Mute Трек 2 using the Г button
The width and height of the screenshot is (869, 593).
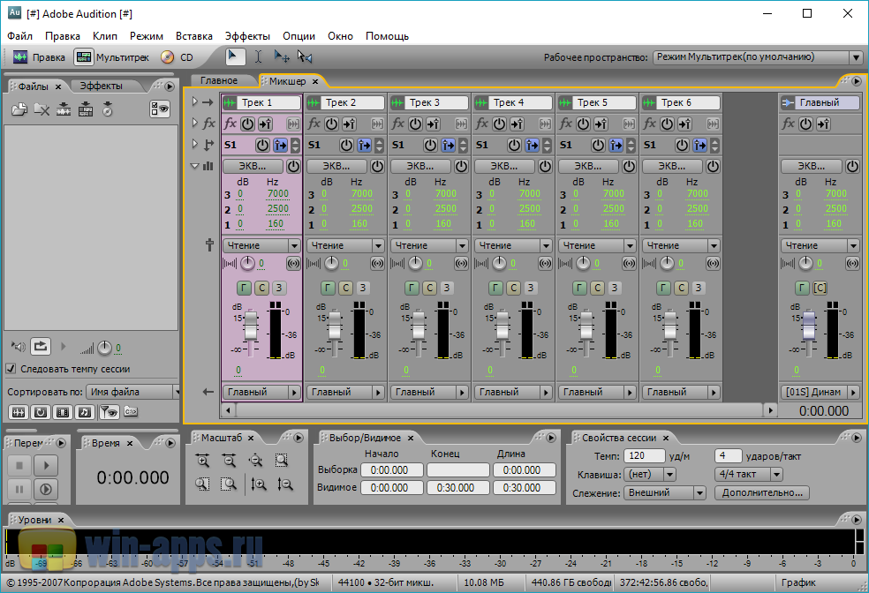328,288
